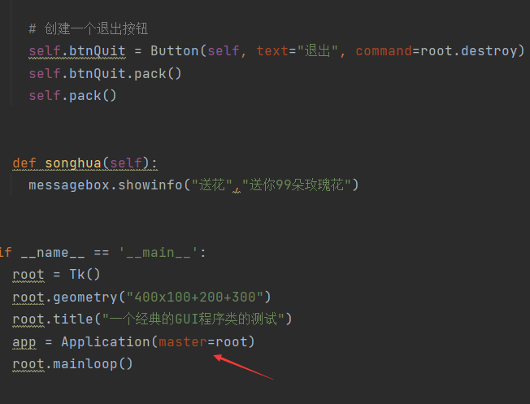Click the '__main__' string literal
Image resolution: width=530 pixels, height=404 pixels.
pos(158,253)
